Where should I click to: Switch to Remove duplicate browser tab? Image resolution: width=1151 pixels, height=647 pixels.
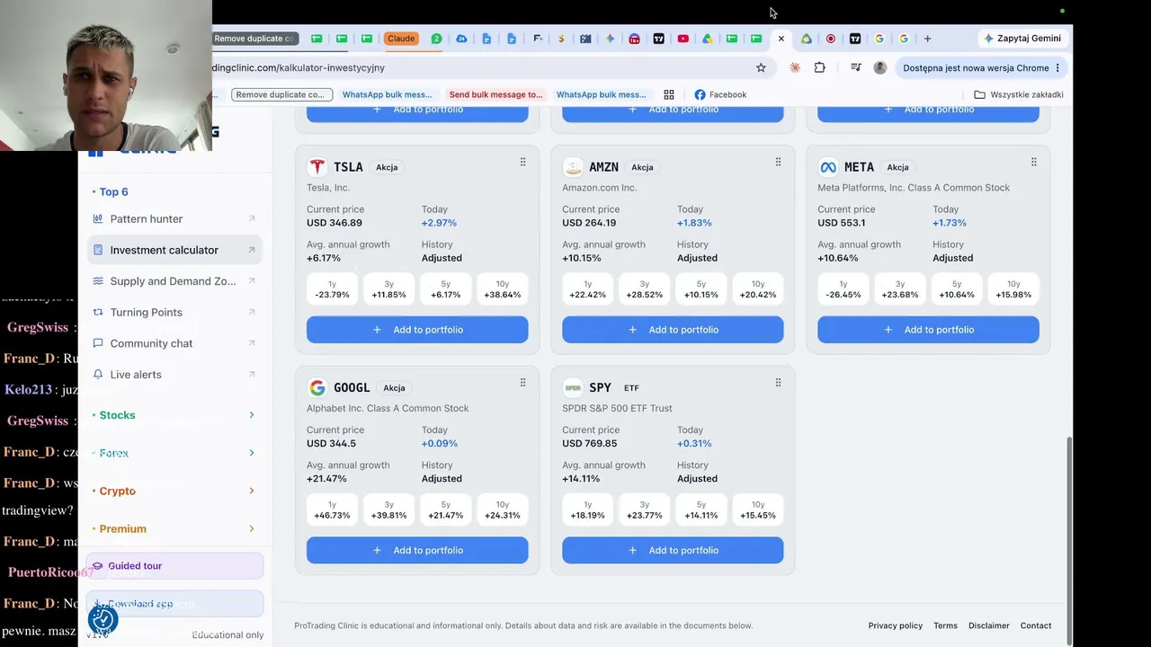click(x=255, y=39)
